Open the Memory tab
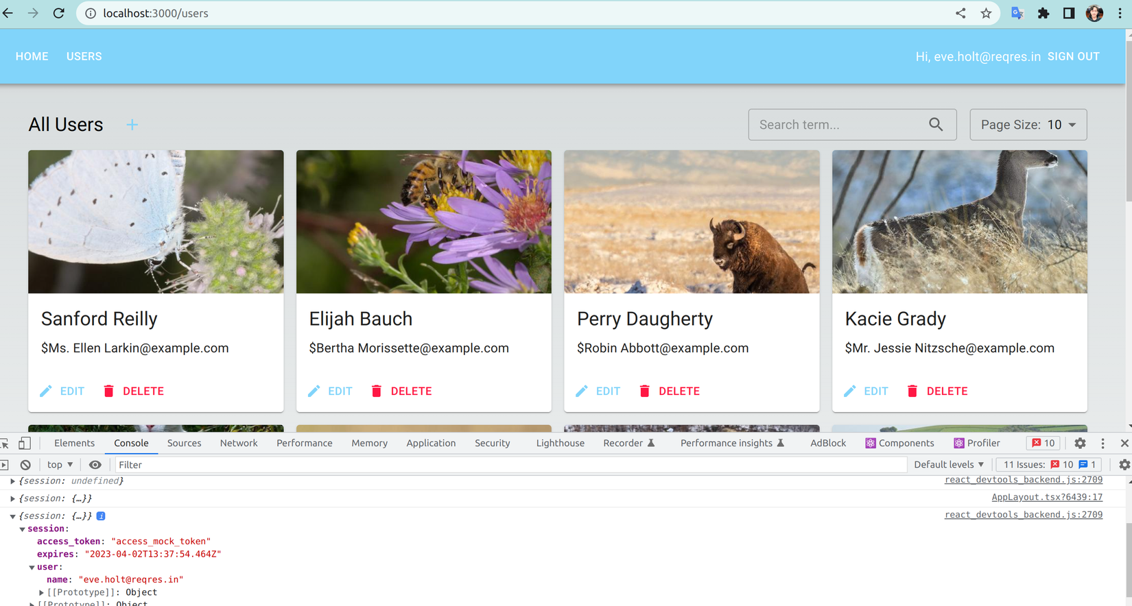 coord(369,443)
